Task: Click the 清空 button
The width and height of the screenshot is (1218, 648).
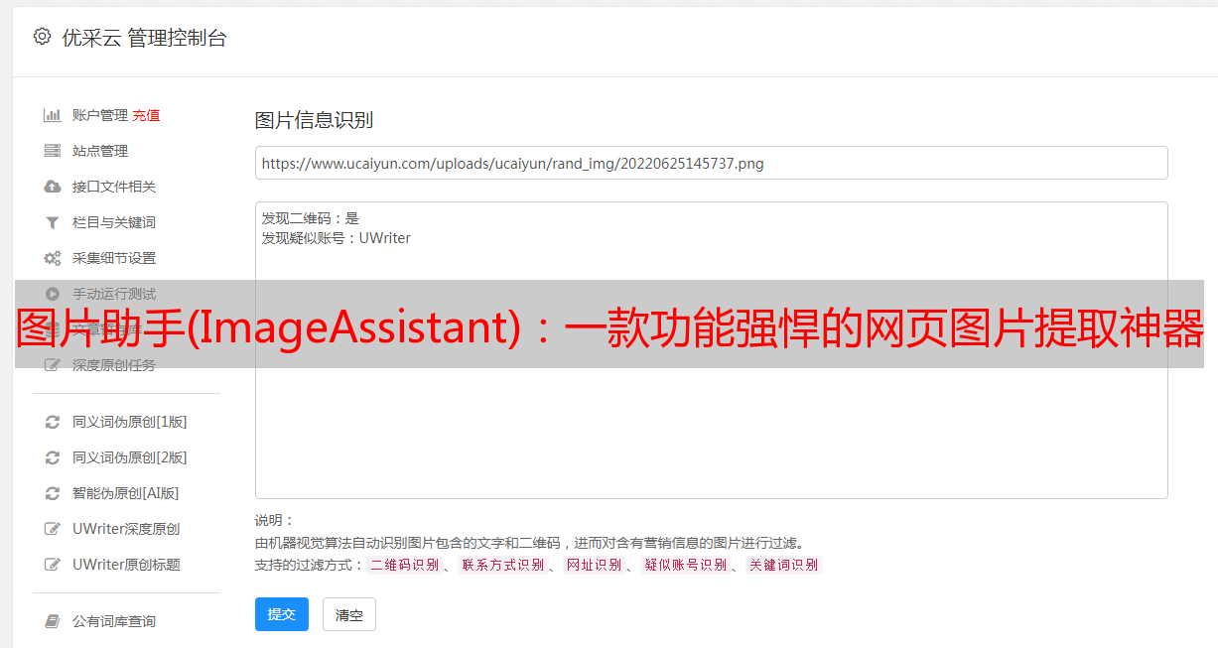Action: pyautogui.click(x=349, y=614)
